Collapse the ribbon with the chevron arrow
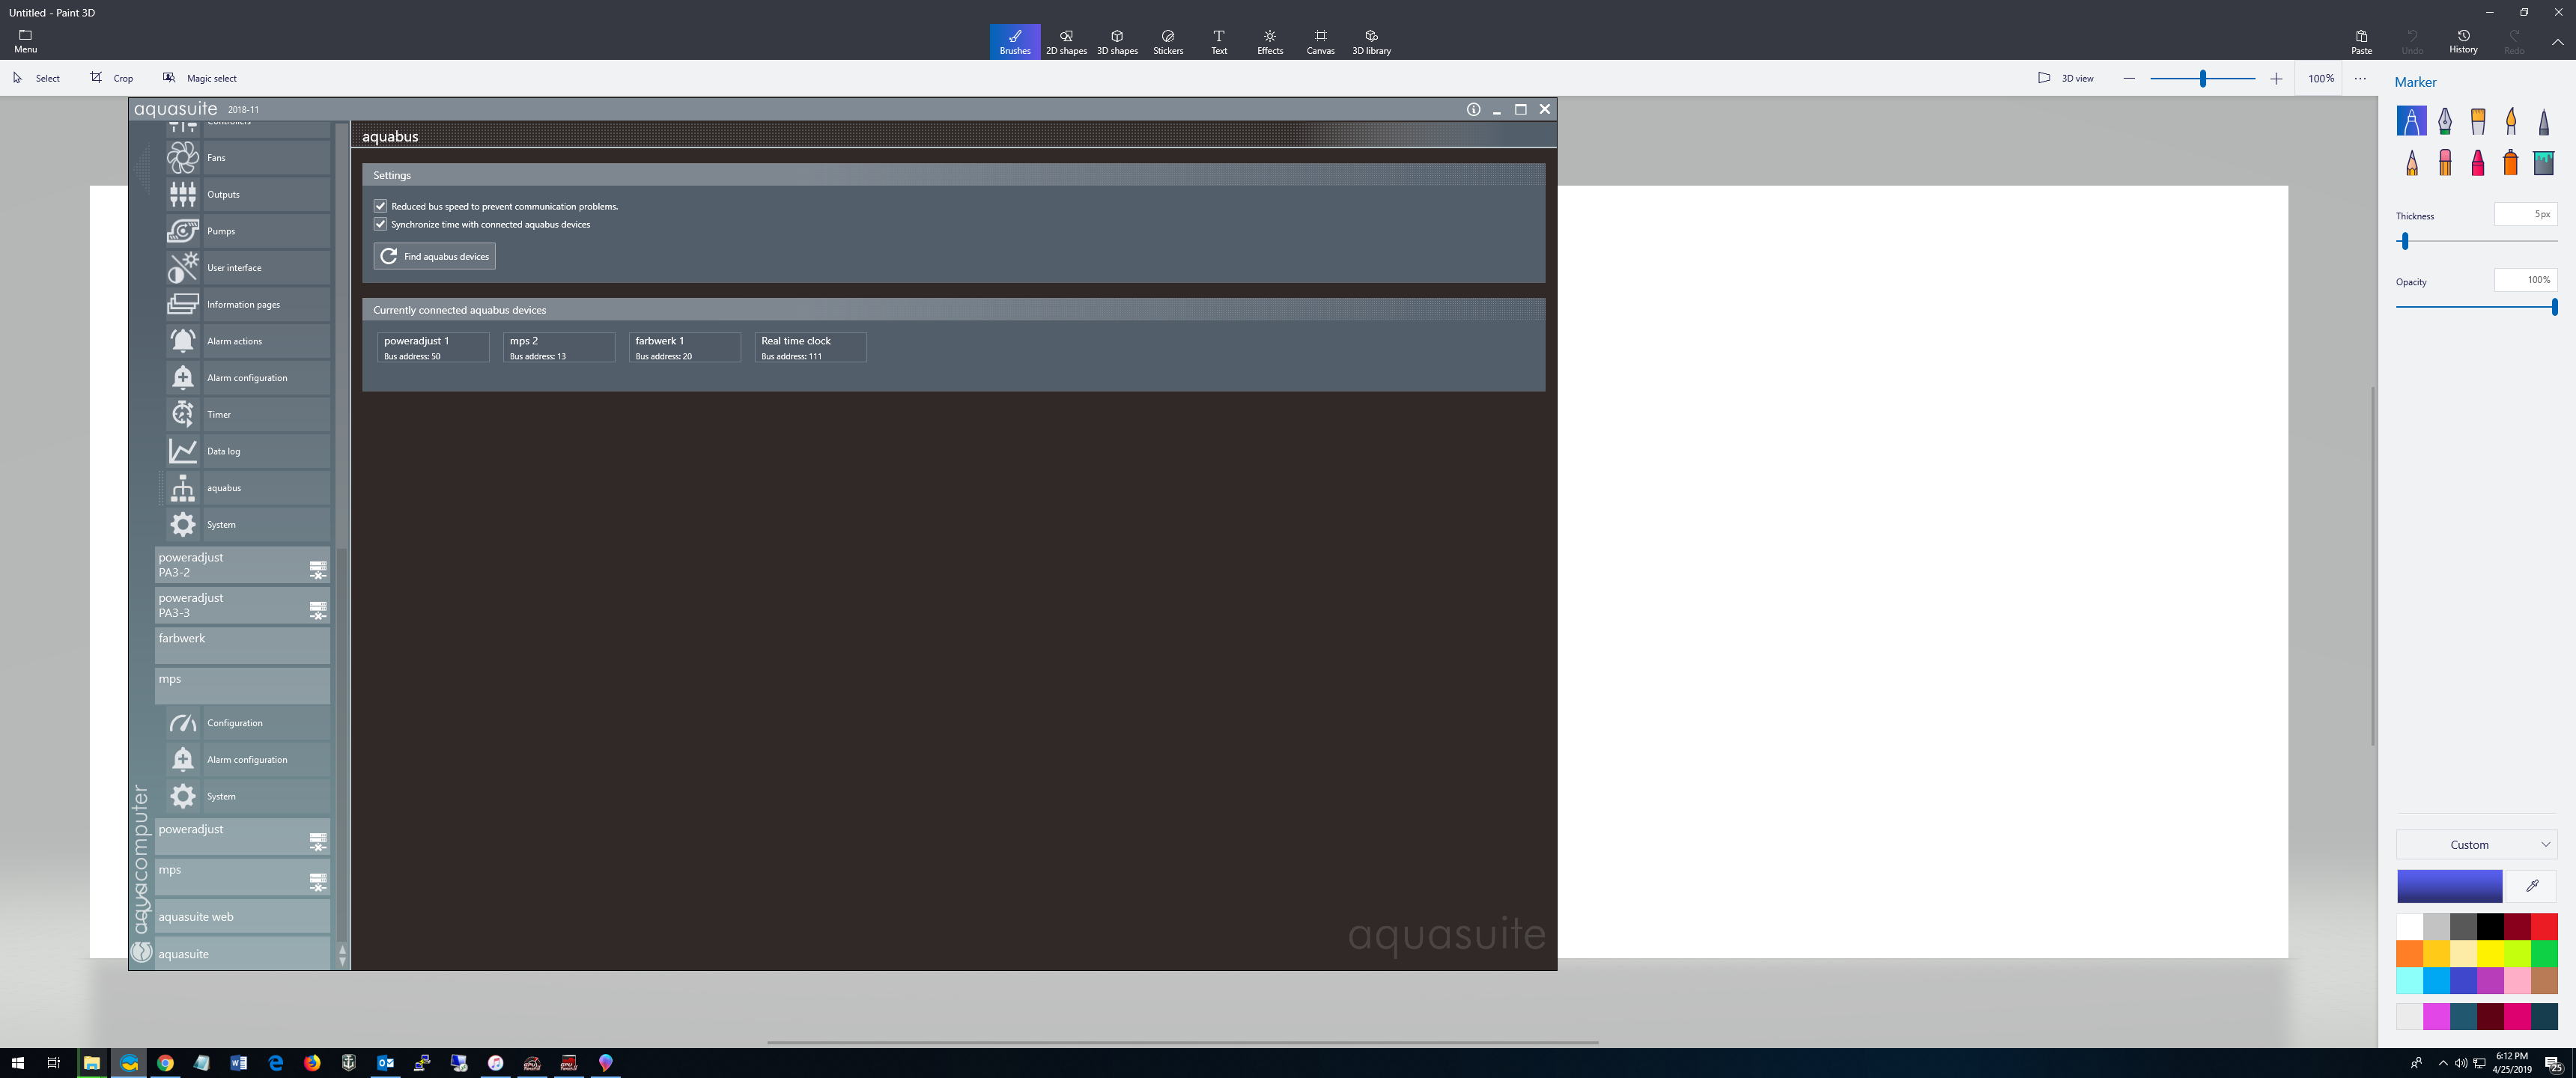 (x=2557, y=42)
